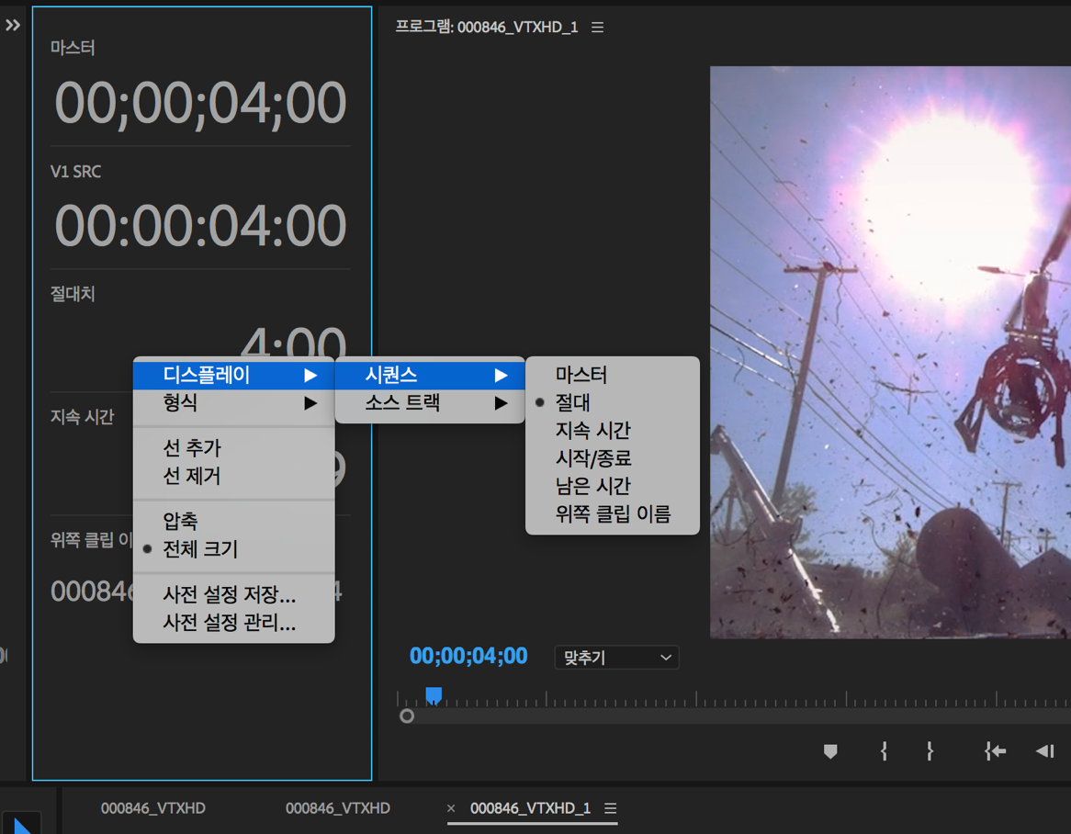
Task: Choose 선 추가 from the context menu
Action: click(x=233, y=448)
